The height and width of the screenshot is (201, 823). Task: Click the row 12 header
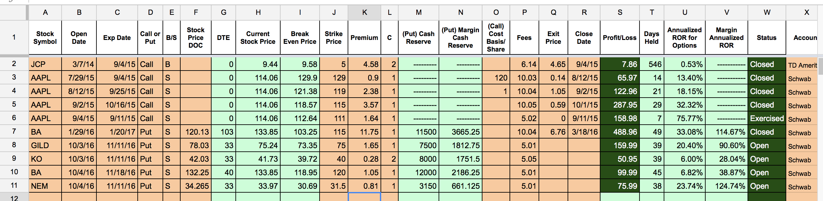14,197
